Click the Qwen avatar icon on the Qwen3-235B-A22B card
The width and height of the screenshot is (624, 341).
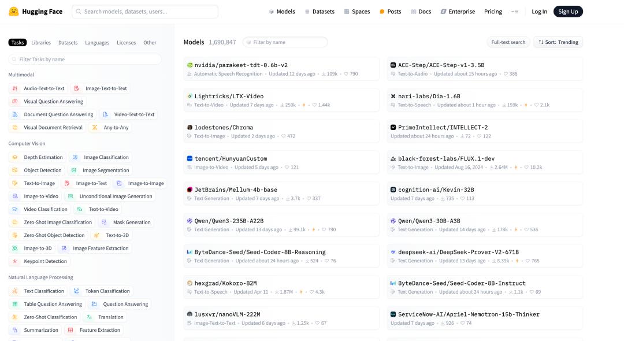point(190,221)
